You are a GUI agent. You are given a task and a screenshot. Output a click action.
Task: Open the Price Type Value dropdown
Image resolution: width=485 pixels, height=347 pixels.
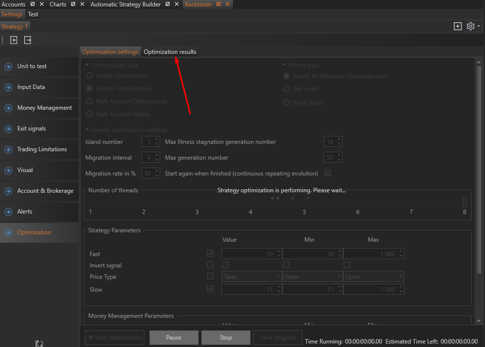pos(251,277)
